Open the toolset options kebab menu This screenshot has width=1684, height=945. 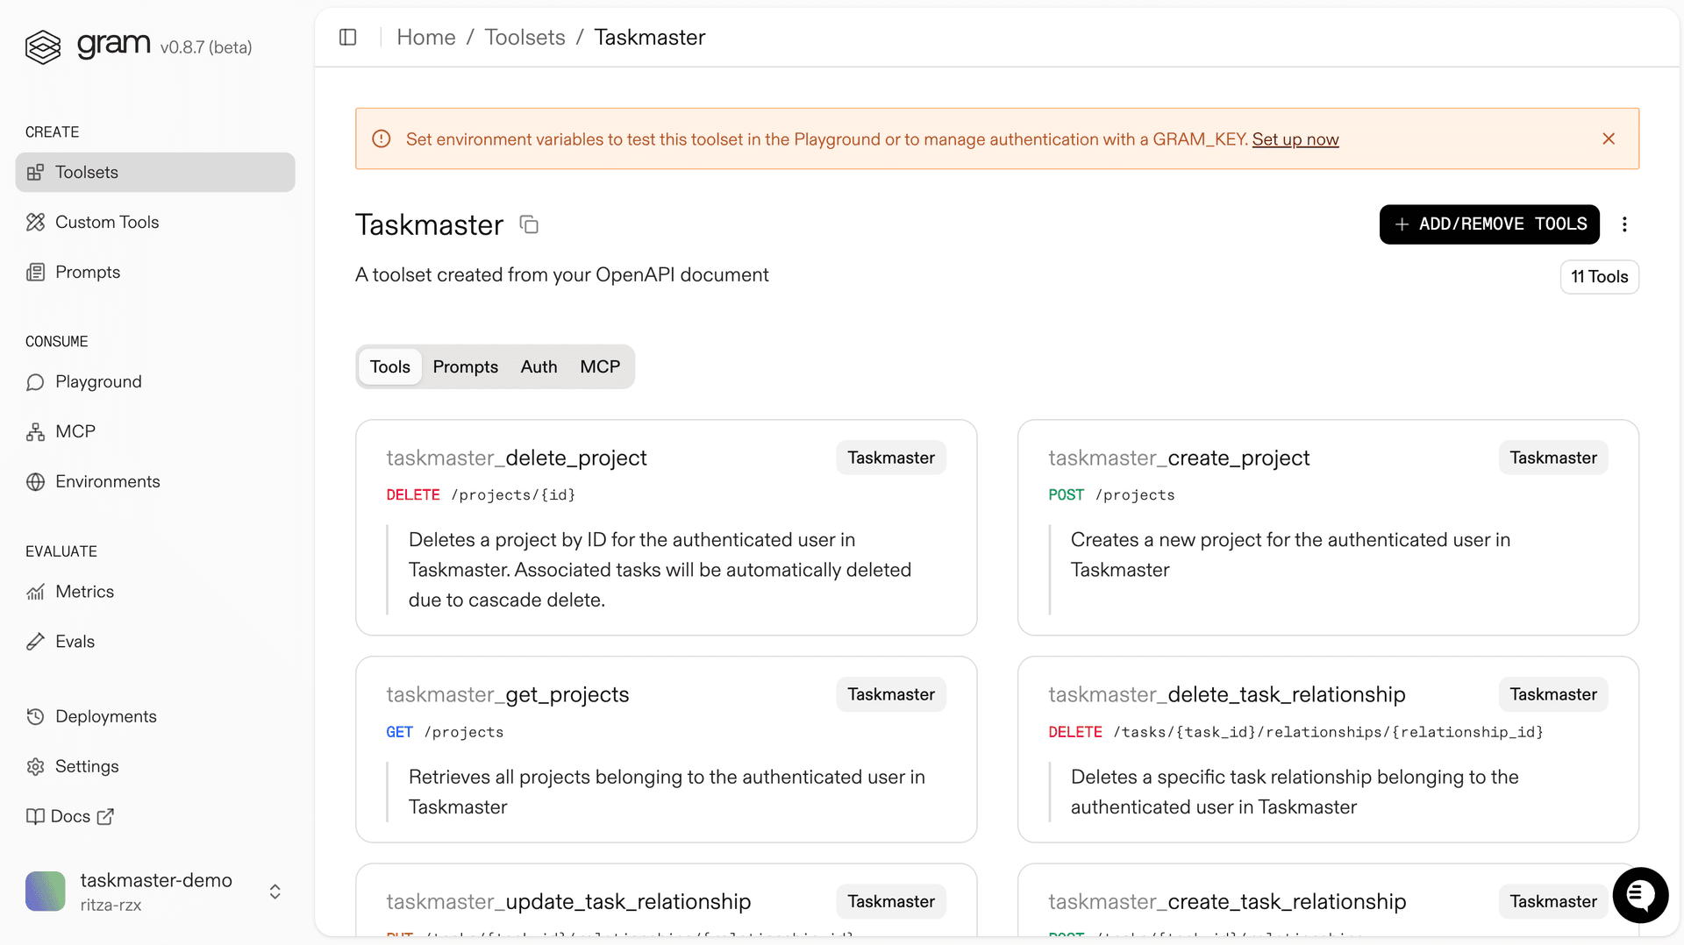[x=1624, y=224]
